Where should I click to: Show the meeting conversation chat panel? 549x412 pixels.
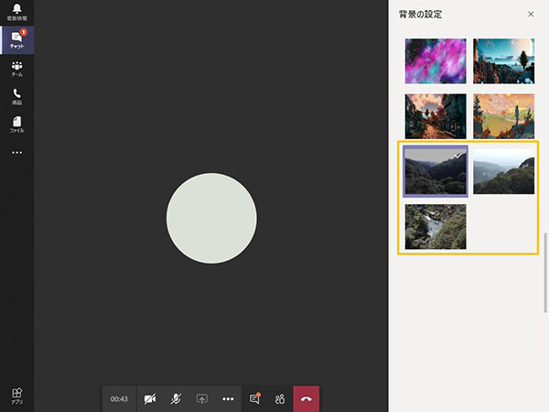[x=255, y=399]
